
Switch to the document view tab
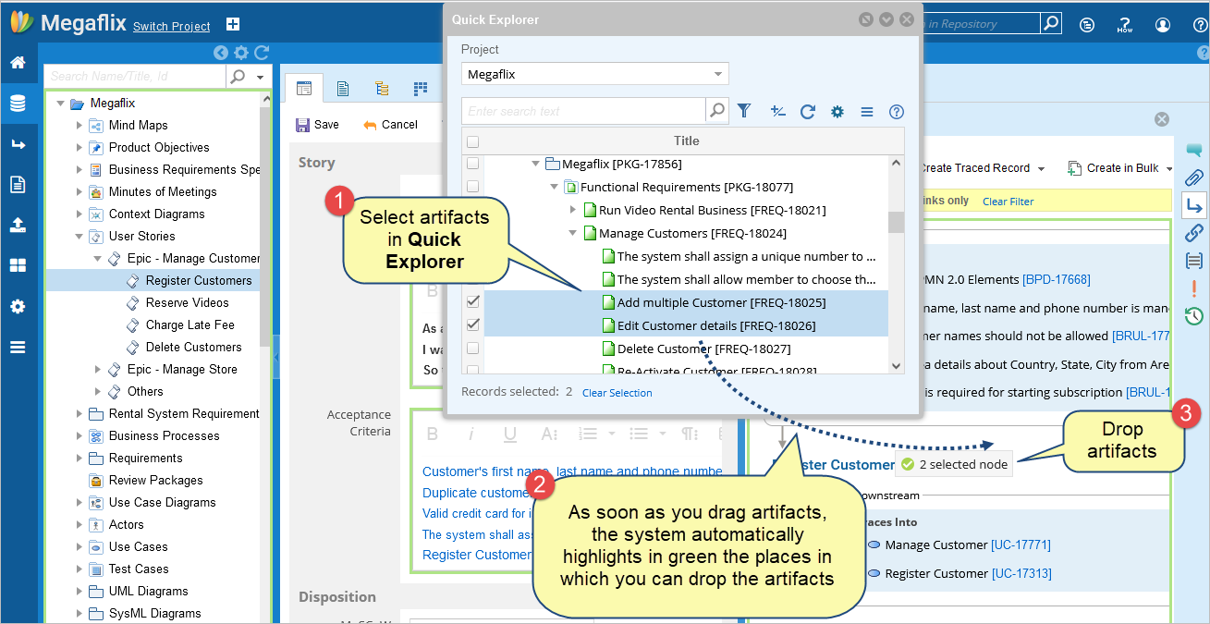pos(343,89)
